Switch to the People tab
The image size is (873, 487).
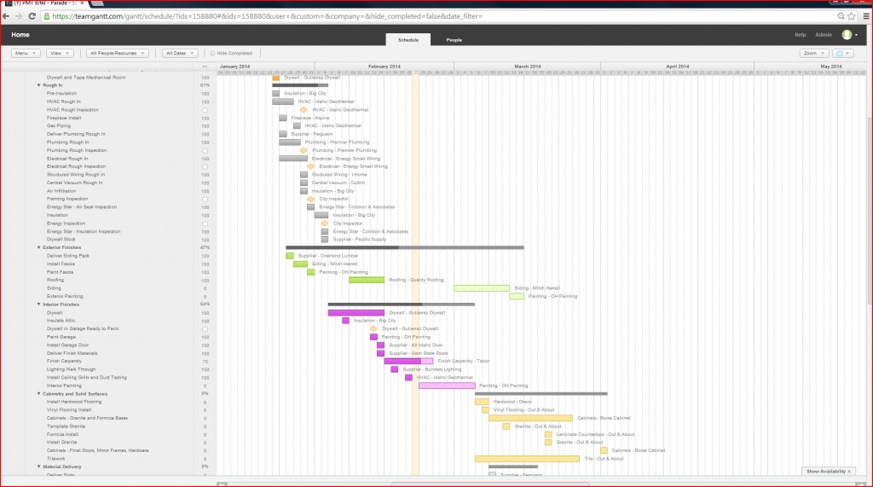click(x=454, y=39)
